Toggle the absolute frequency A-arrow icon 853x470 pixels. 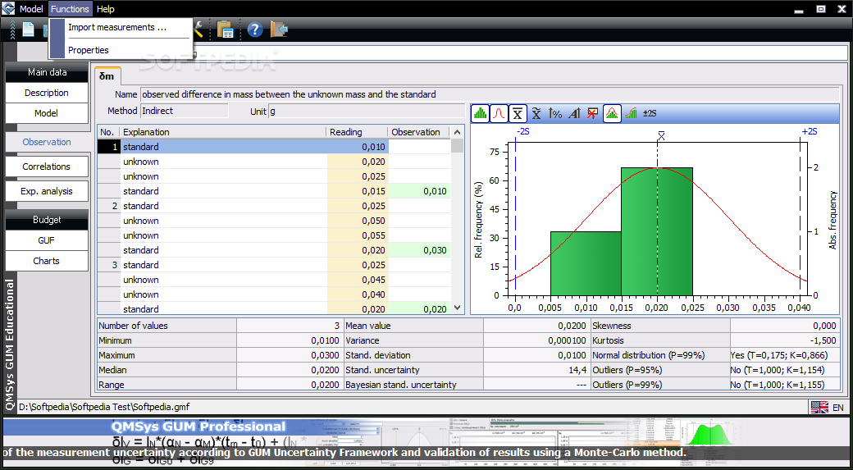pos(574,114)
